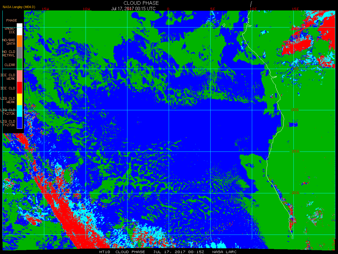Click the pink ICE CLD WEAK swatch

tap(20, 76)
